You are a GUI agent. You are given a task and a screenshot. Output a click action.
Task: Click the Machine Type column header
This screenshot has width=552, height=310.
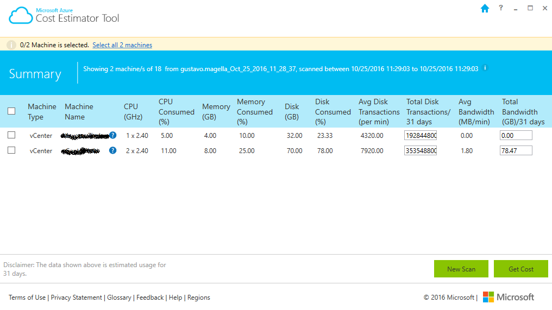[x=42, y=111]
